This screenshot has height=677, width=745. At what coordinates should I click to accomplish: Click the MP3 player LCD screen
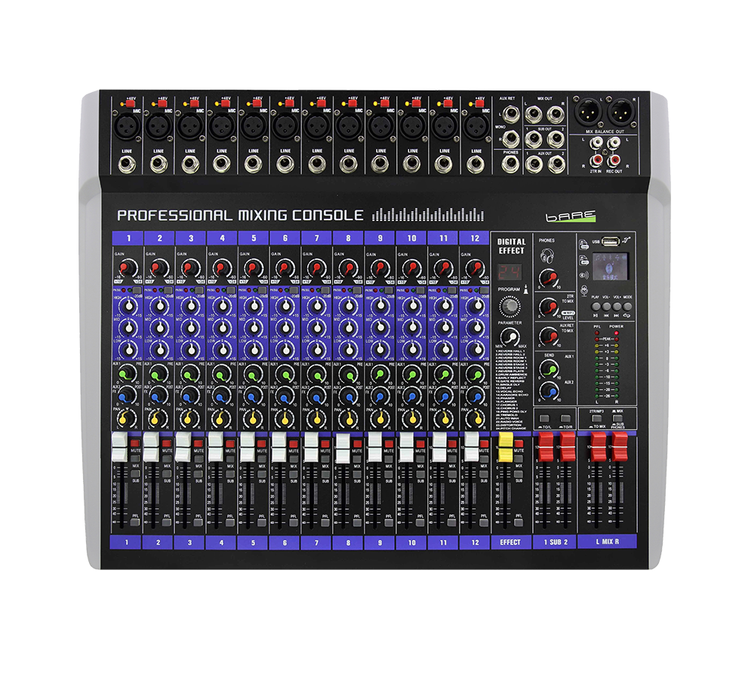(610, 267)
